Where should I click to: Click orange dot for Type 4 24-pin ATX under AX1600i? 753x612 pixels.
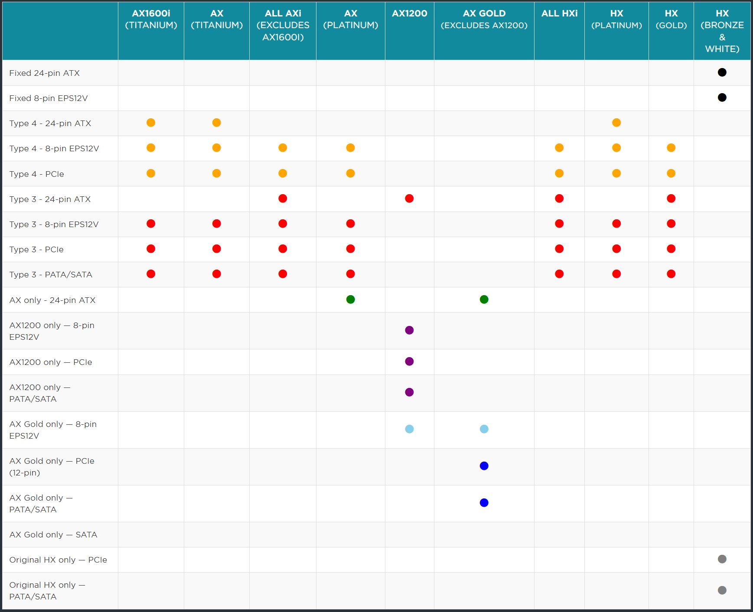pyautogui.click(x=151, y=123)
